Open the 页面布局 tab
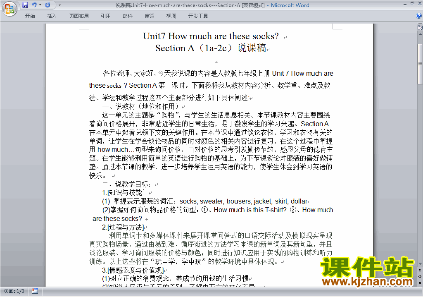Image resolution: width=423 pixels, height=297 pixels. tap(79, 16)
